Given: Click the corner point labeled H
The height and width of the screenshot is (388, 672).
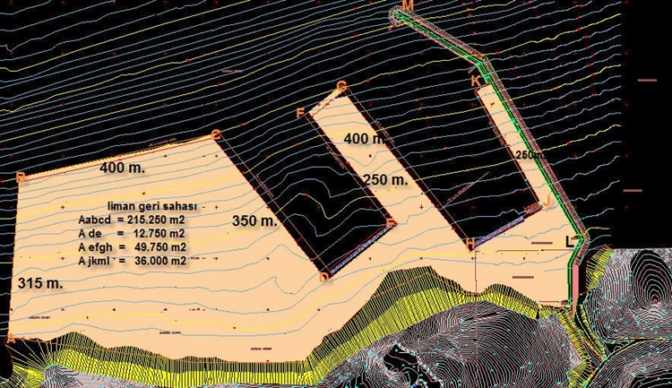Looking at the screenshot, I should pos(469,244).
